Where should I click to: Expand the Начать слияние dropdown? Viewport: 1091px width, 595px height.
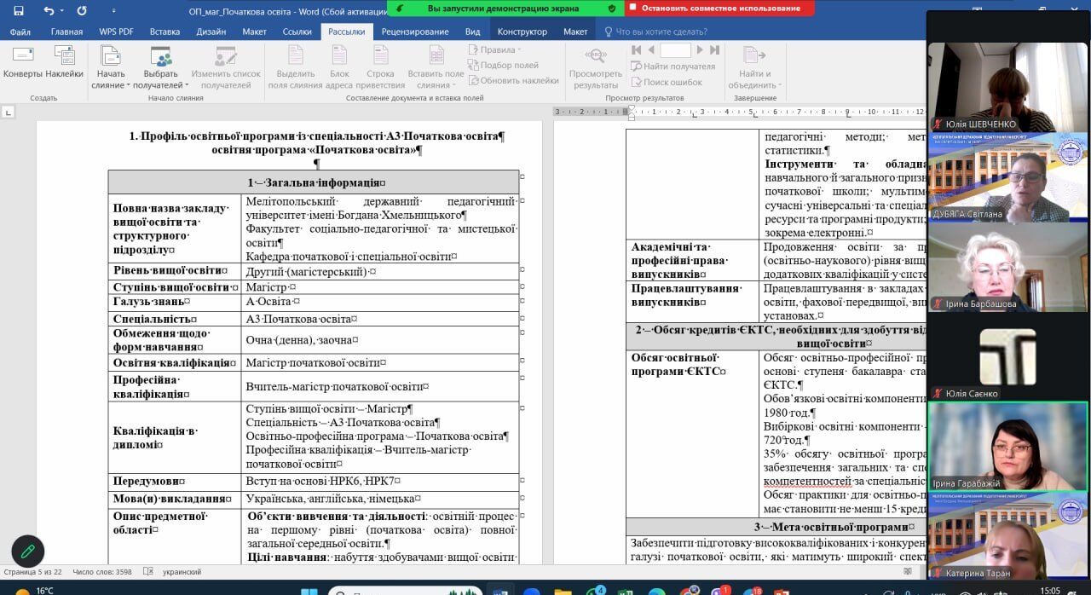point(111,85)
